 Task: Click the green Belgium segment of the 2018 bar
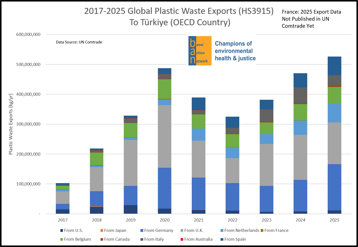(x=97, y=159)
